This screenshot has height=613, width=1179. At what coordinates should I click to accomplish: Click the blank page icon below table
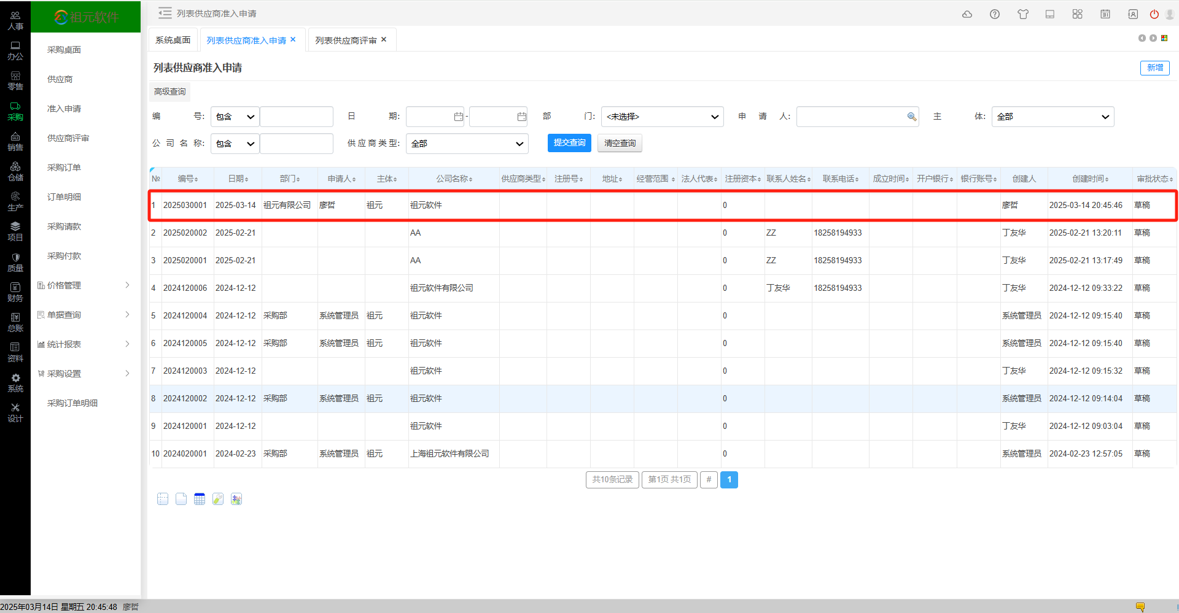click(181, 499)
